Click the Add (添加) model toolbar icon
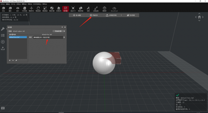208x113 pixels. pyautogui.click(x=3, y=9)
